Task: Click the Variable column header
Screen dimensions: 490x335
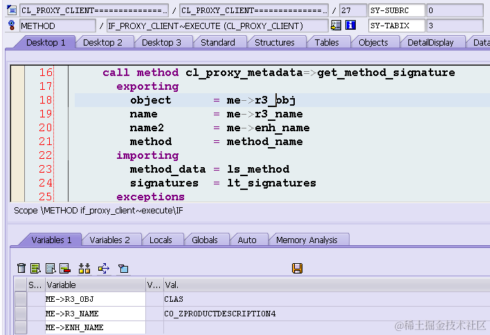Action: [96, 285]
